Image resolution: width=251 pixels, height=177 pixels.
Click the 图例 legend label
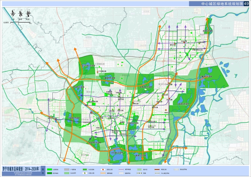[43, 171]
